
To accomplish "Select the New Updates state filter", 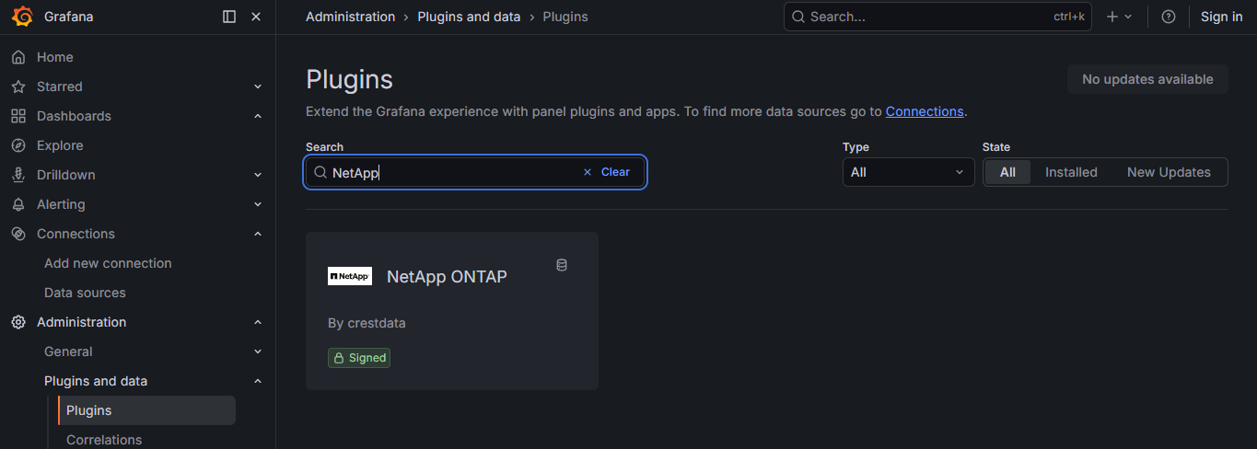I will 1169,172.
